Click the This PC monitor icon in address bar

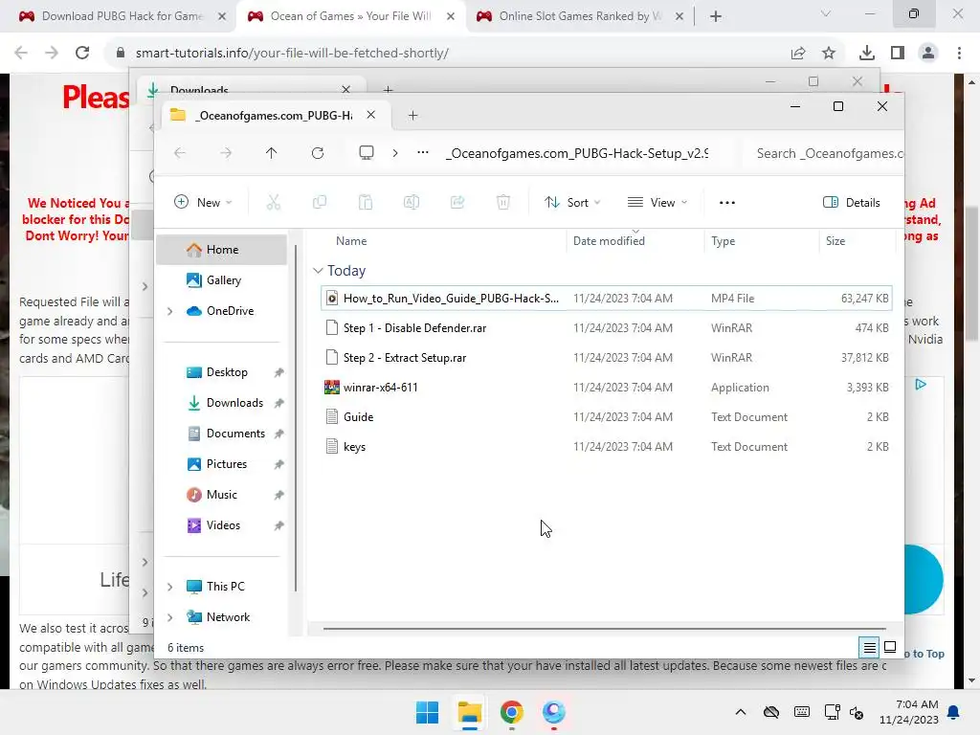tap(367, 152)
